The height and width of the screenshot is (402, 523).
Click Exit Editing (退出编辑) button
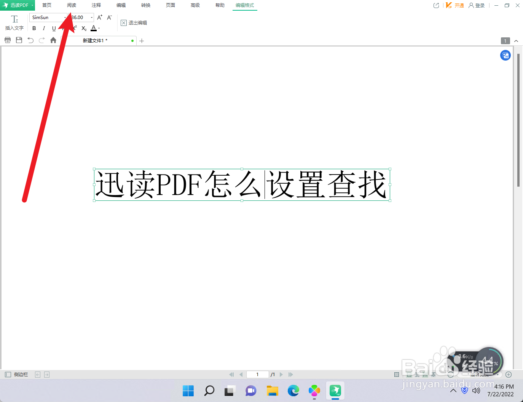[134, 23]
